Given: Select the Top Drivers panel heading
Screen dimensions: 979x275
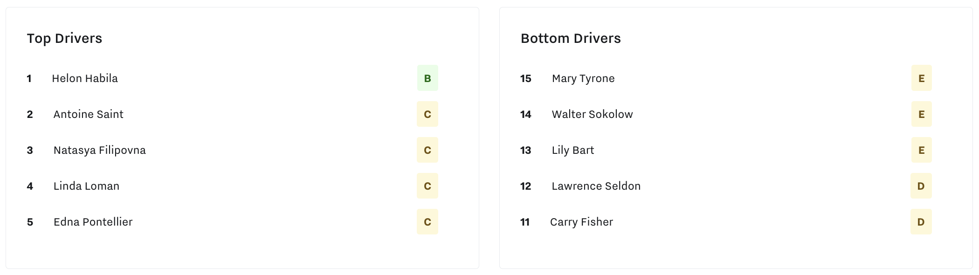Looking at the screenshot, I should click(x=65, y=38).
